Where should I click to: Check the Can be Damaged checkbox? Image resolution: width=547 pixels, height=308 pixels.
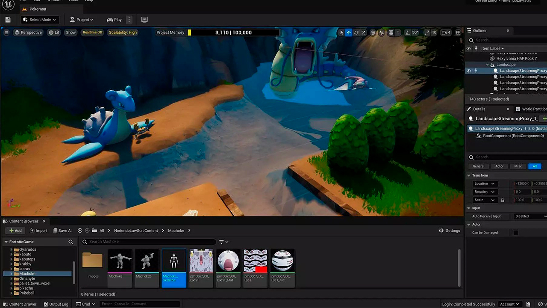pos(516,233)
